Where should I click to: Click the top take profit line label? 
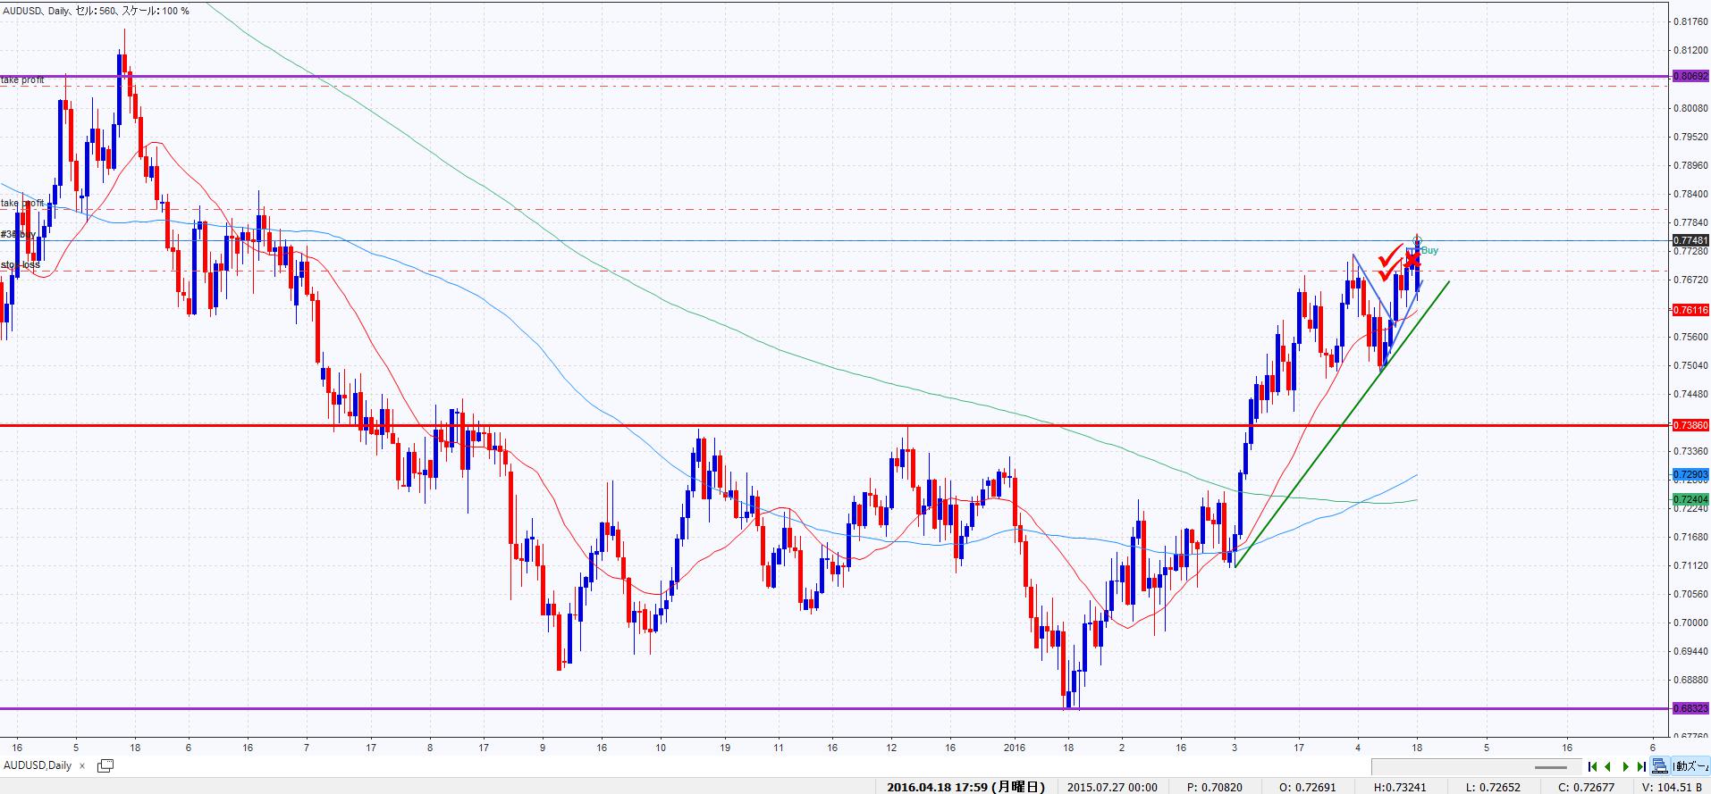(22, 80)
